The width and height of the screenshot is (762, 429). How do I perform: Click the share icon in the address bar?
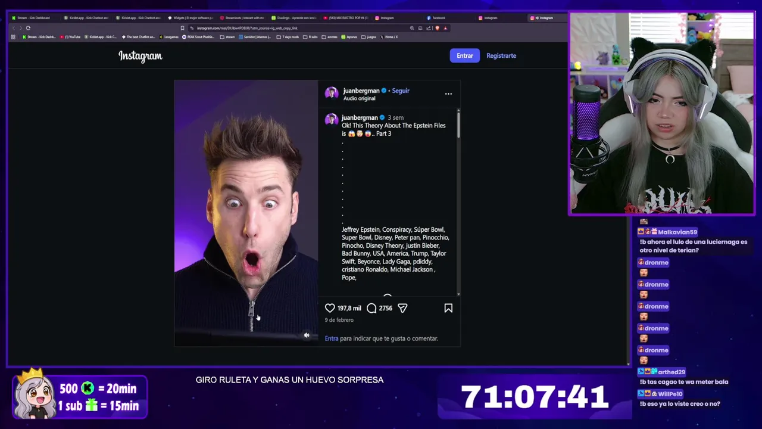click(429, 28)
